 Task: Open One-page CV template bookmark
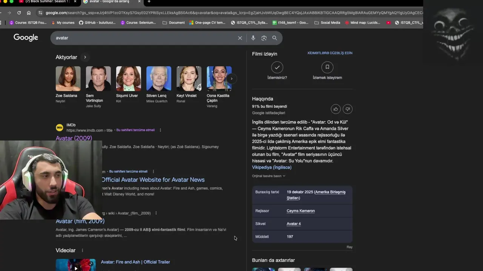point(207,23)
